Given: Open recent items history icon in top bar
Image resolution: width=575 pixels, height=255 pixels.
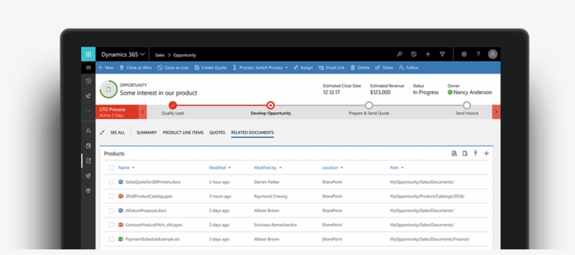Looking at the screenshot, I should pos(414,54).
